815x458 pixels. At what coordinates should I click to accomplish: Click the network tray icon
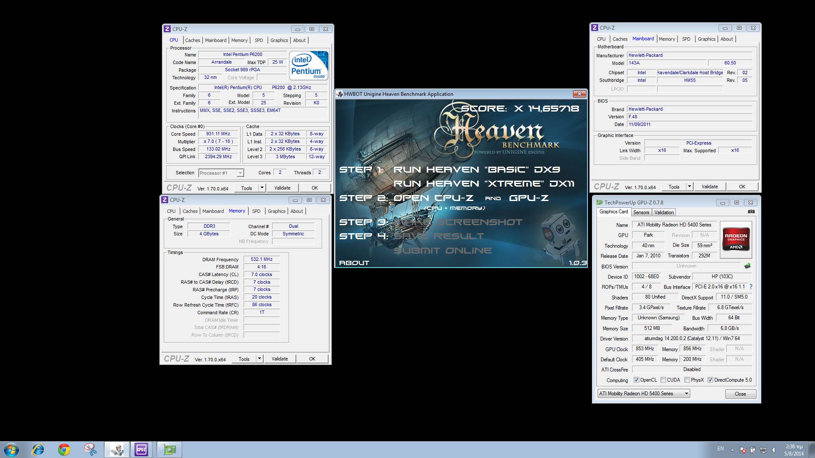click(763, 450)
